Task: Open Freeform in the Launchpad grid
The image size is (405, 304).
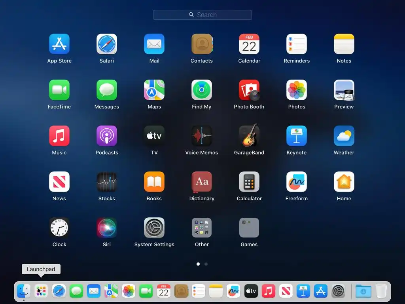Action: pos(297,182)
